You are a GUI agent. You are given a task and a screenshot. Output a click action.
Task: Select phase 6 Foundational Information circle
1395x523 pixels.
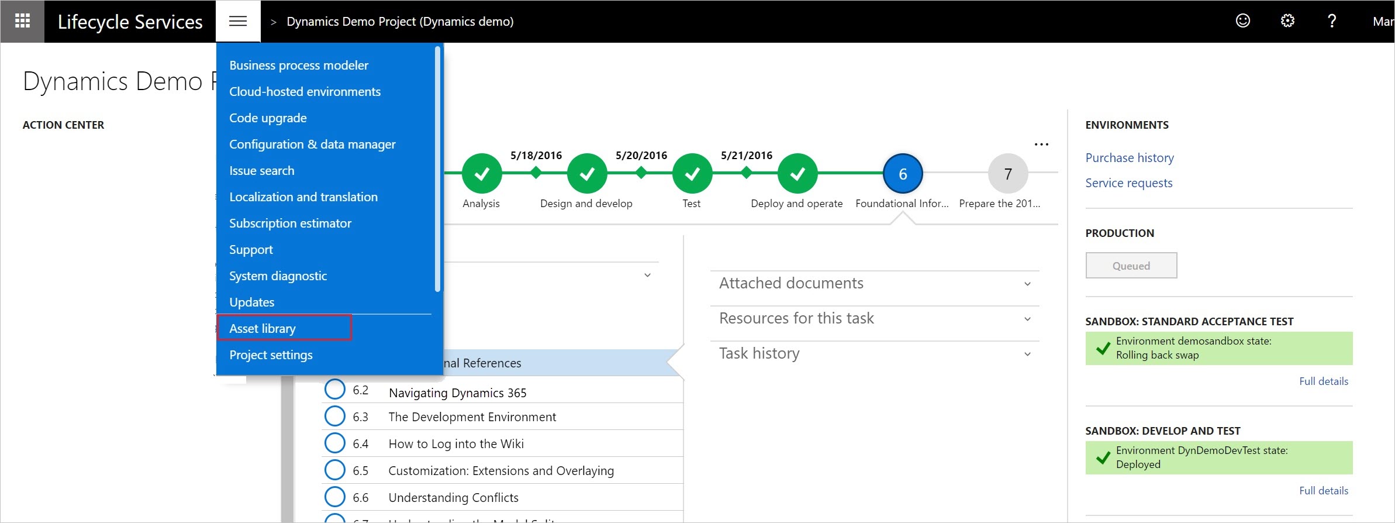tap(903, 174)
